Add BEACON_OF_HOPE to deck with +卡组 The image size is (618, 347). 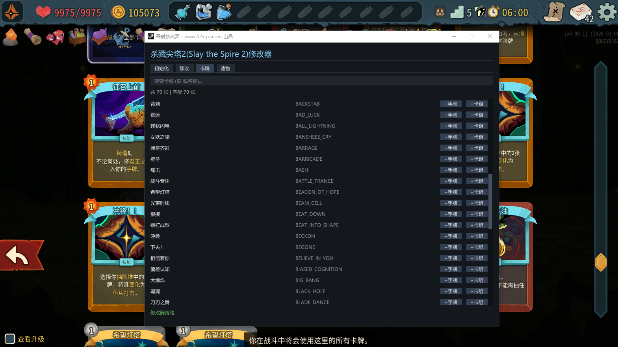(477, 192)
